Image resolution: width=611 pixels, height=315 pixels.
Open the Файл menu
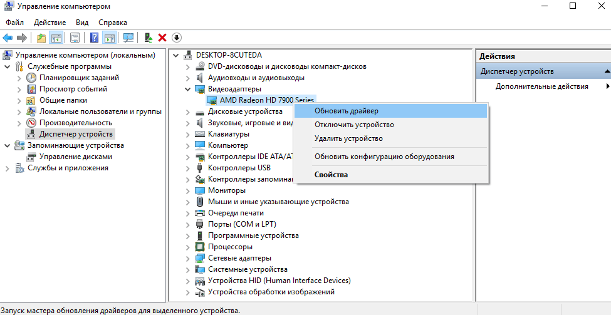coord(15,23)
